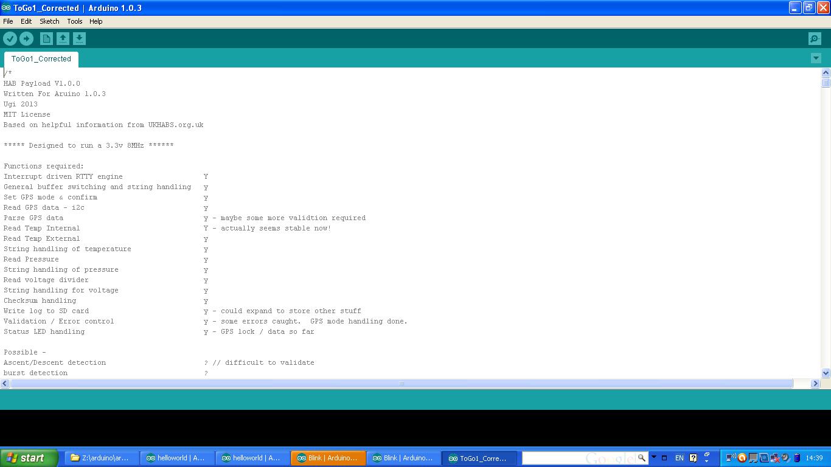Image resolution: width=831 pixels, height=467 pixels.
Task: Verify the ToGo1_Corrected sketch
Action: pyautogui.click(x=10, y=38)
